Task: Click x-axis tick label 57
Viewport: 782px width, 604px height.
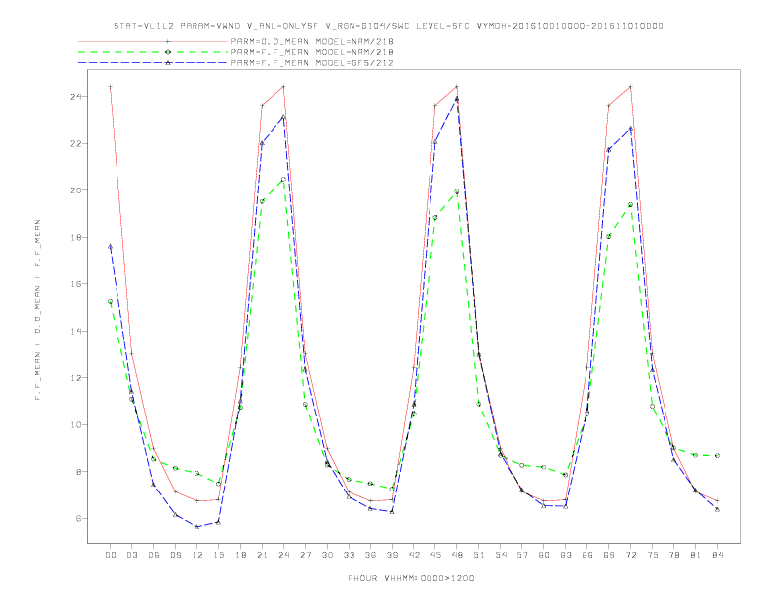Action: (522, 555)
